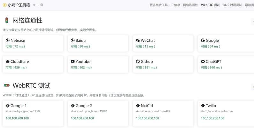Open 更多免费工具 in the navigation
This screenshot has width=254, height=128.
[158, 5]
